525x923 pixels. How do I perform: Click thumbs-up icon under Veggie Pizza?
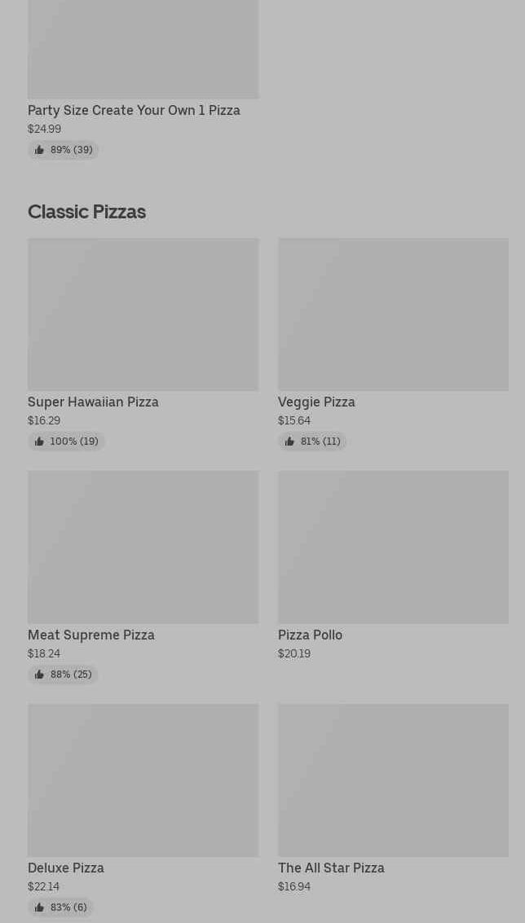coord(289,442)
